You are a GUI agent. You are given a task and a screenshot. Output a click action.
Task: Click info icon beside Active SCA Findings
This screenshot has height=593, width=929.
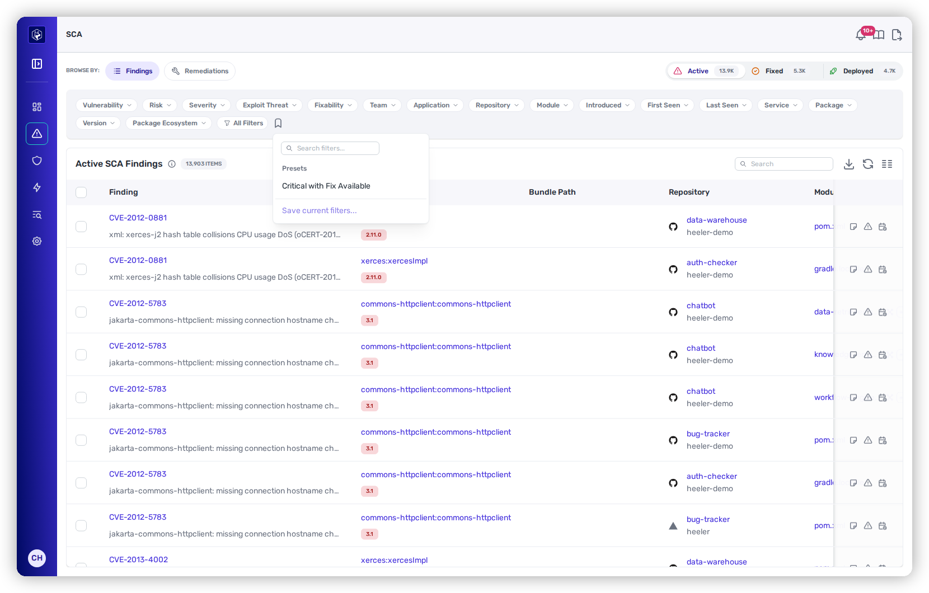[x=172, y=164]
